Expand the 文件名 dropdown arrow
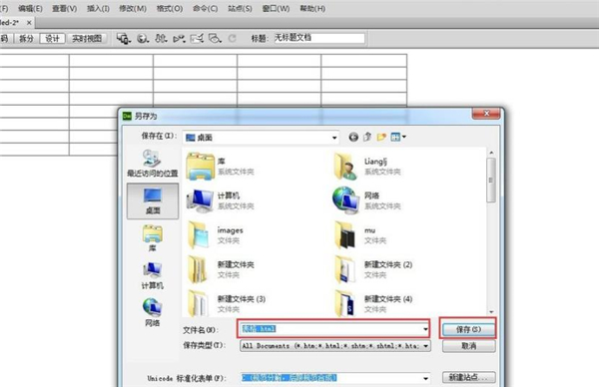 coord(425,329)
